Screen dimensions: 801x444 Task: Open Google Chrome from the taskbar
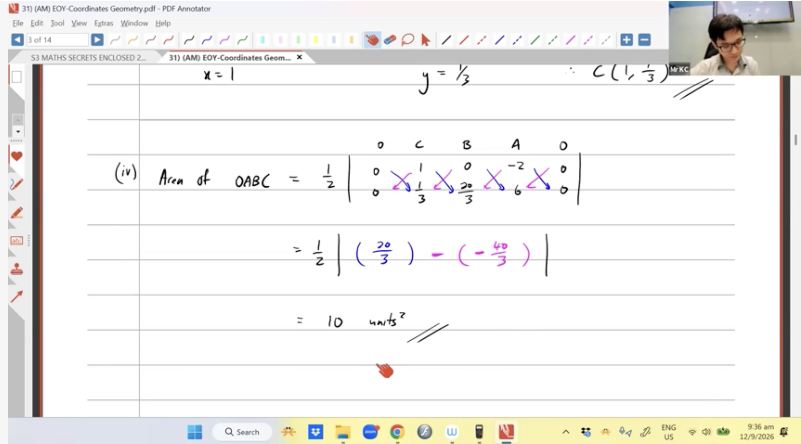click(x=397, y=432)
